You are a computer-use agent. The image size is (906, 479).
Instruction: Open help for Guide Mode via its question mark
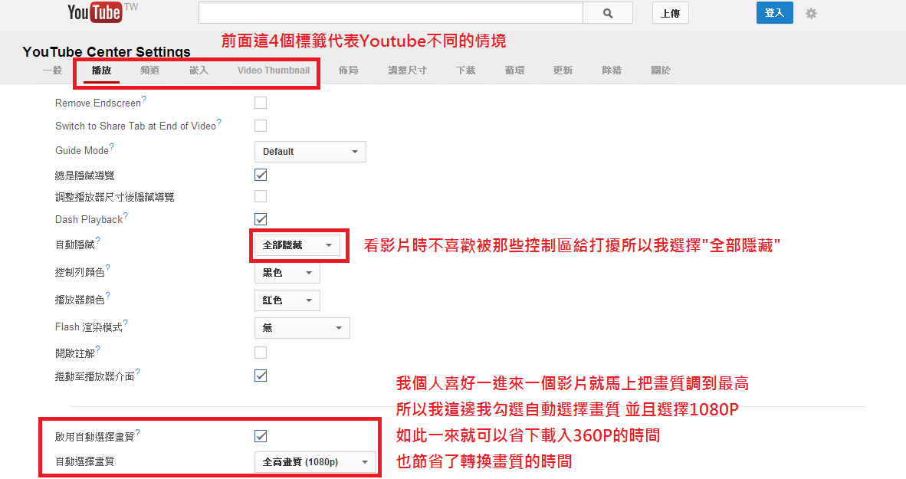click(x=113, y=146)
